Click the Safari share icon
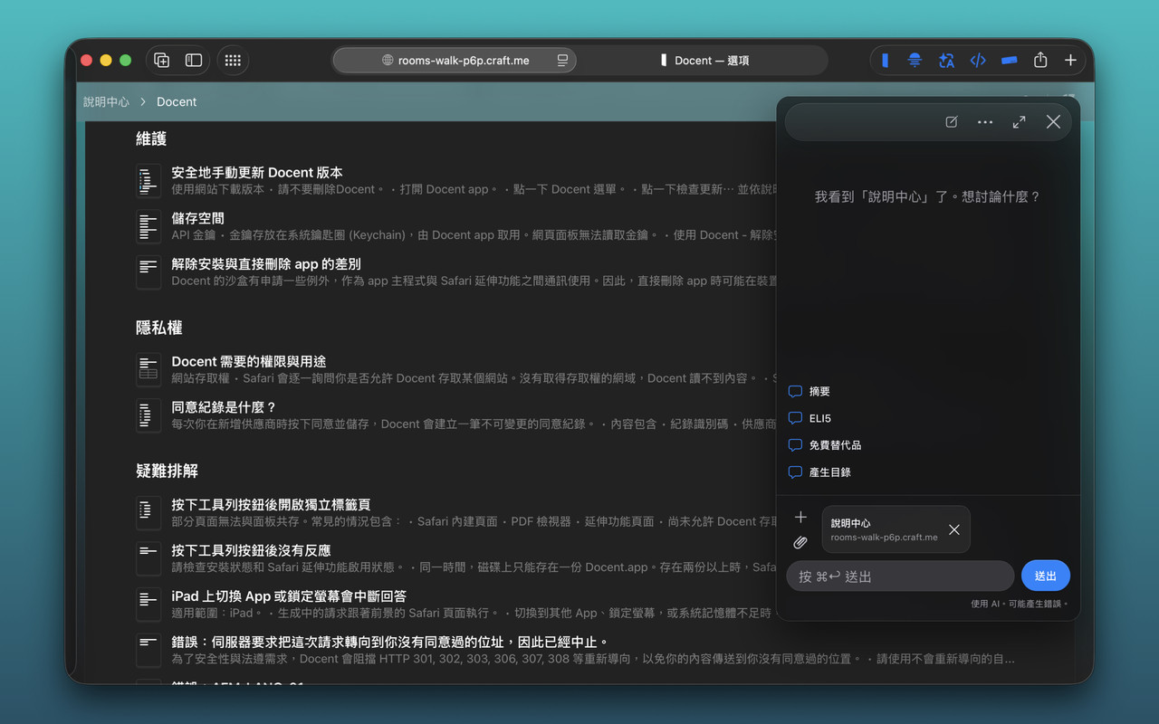The height and width of the screenshot is (724, 1159). [x=1040, y=60]
